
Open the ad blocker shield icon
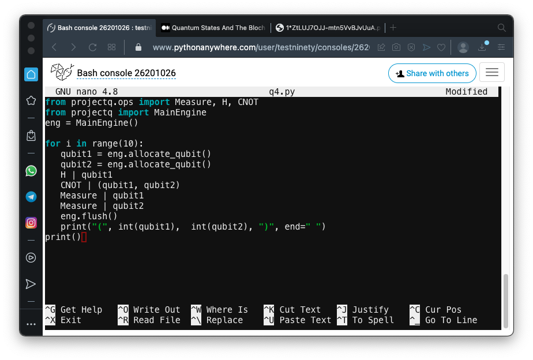click(x=411, y=47)
